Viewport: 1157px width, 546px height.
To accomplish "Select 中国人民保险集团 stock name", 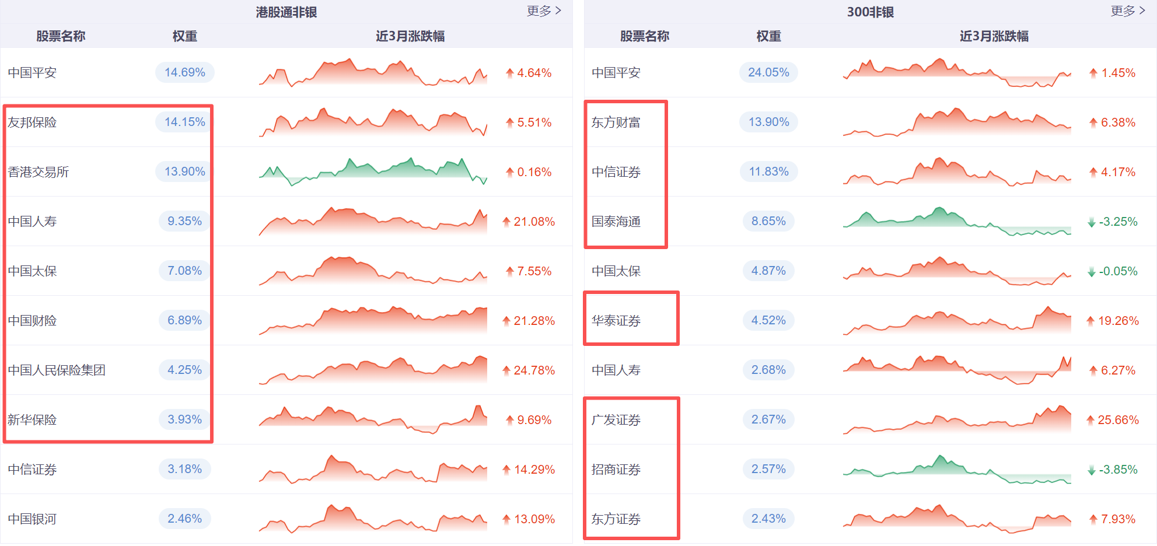I will [x=57, y=370].
